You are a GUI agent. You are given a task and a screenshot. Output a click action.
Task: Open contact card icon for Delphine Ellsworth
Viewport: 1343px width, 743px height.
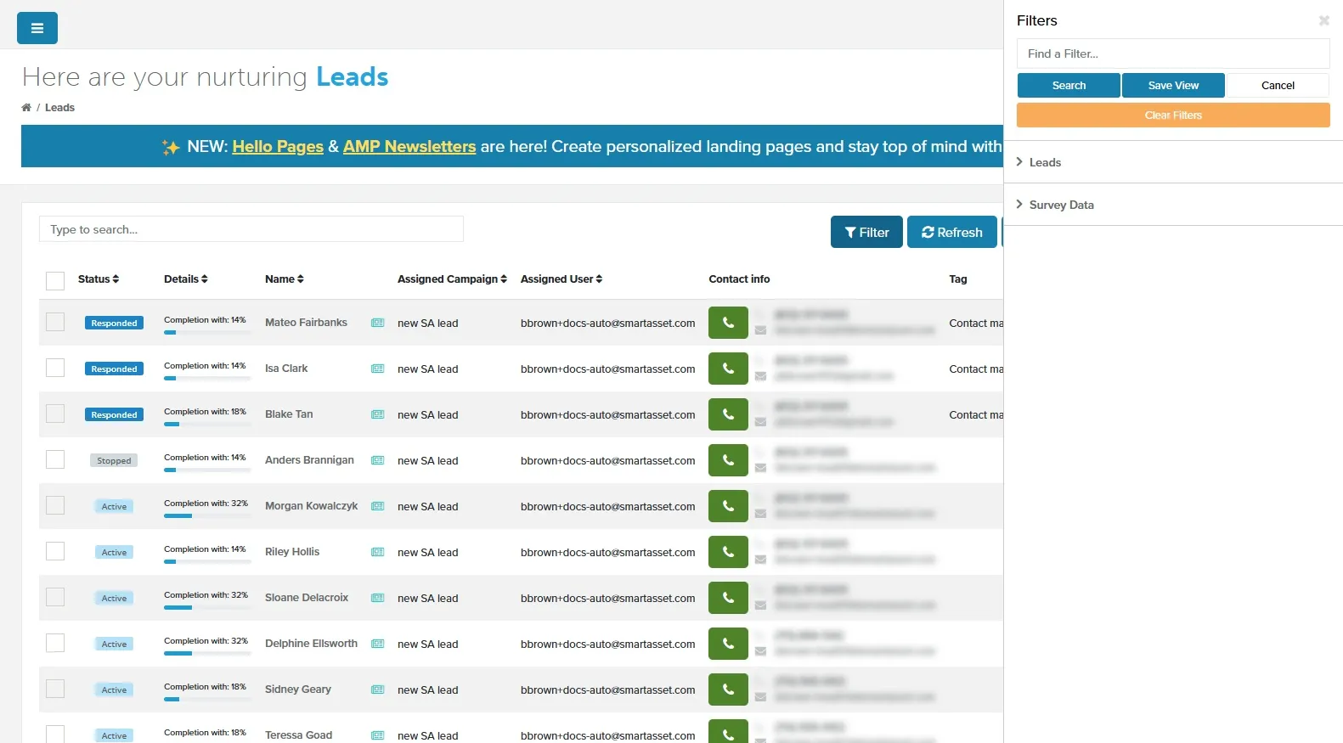tap(378, 644)
